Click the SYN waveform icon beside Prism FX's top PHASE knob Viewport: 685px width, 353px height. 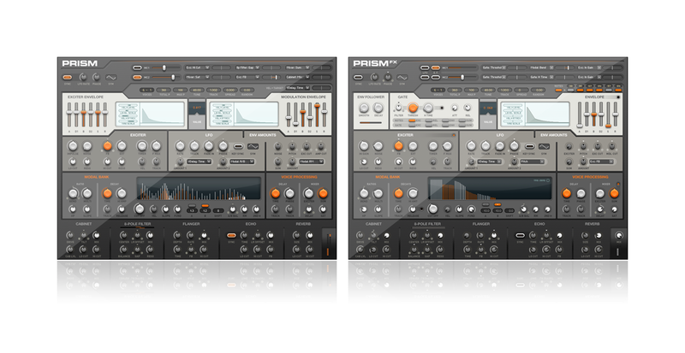pos(402,77)
